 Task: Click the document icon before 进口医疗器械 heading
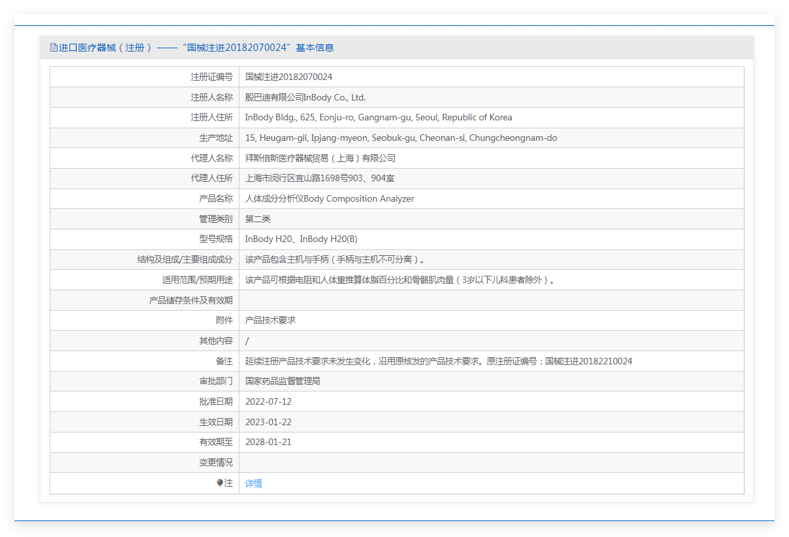tap(54, 48)
